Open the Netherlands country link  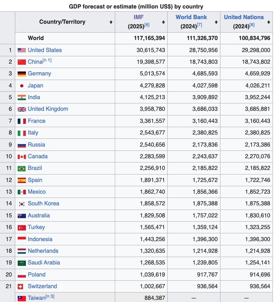43,251
